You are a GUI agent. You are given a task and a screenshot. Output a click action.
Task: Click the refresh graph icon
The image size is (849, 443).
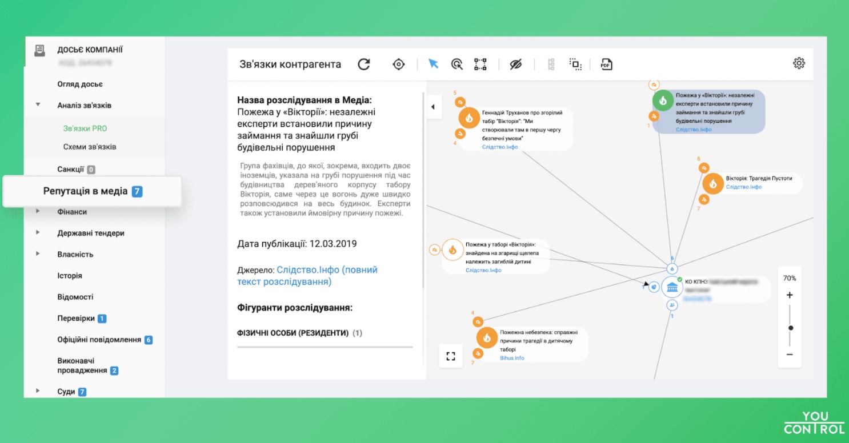click(x=364, y=64)
